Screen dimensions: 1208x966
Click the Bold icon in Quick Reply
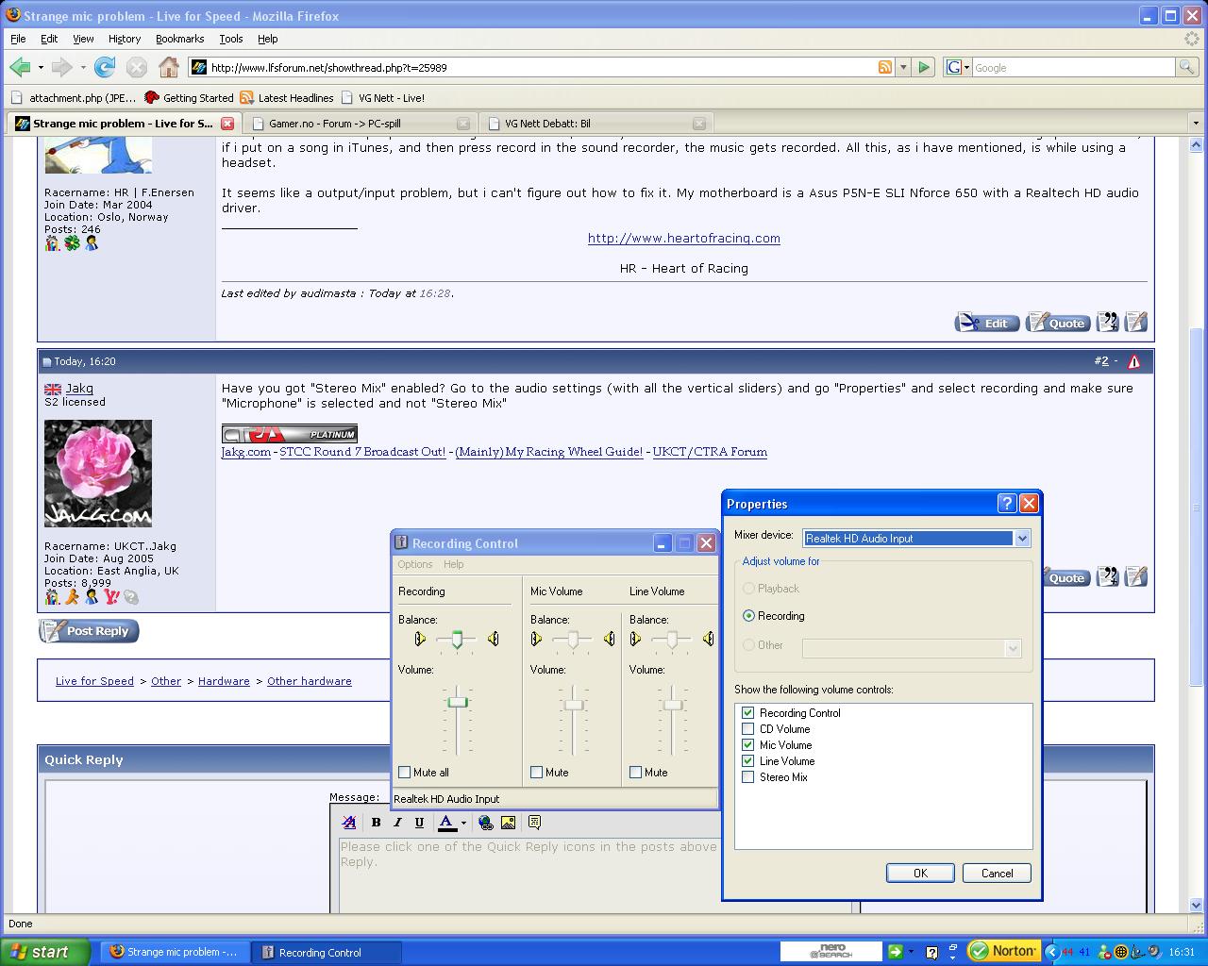(x=376, y=823)
